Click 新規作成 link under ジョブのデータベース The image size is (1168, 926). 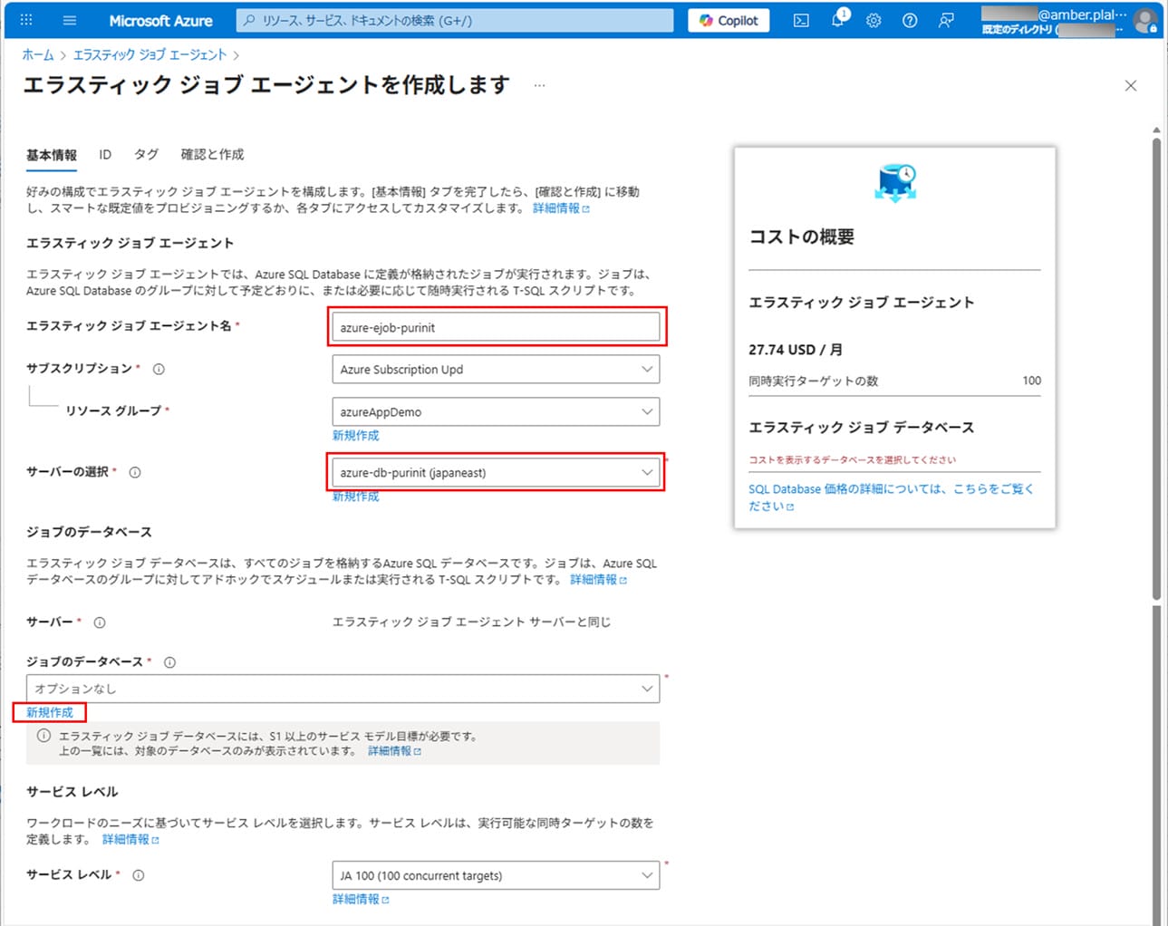[x=50, y=713]
